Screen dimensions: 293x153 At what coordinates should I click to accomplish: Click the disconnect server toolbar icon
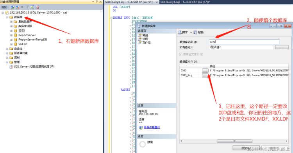pos(18,7)
